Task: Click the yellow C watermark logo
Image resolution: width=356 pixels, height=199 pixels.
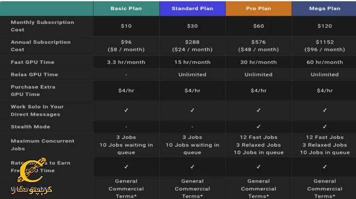Action: tap(32, 170)
